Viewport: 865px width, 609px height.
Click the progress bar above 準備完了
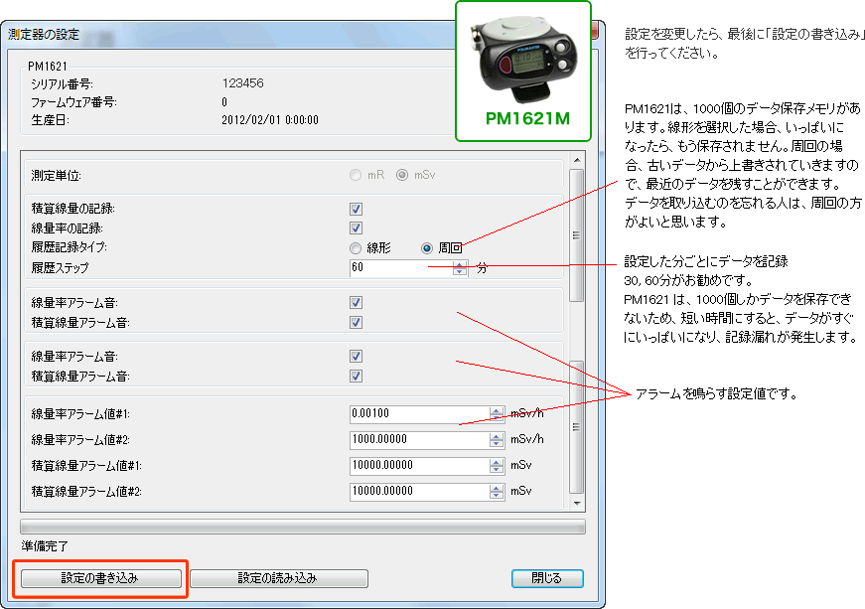(303, 527)
